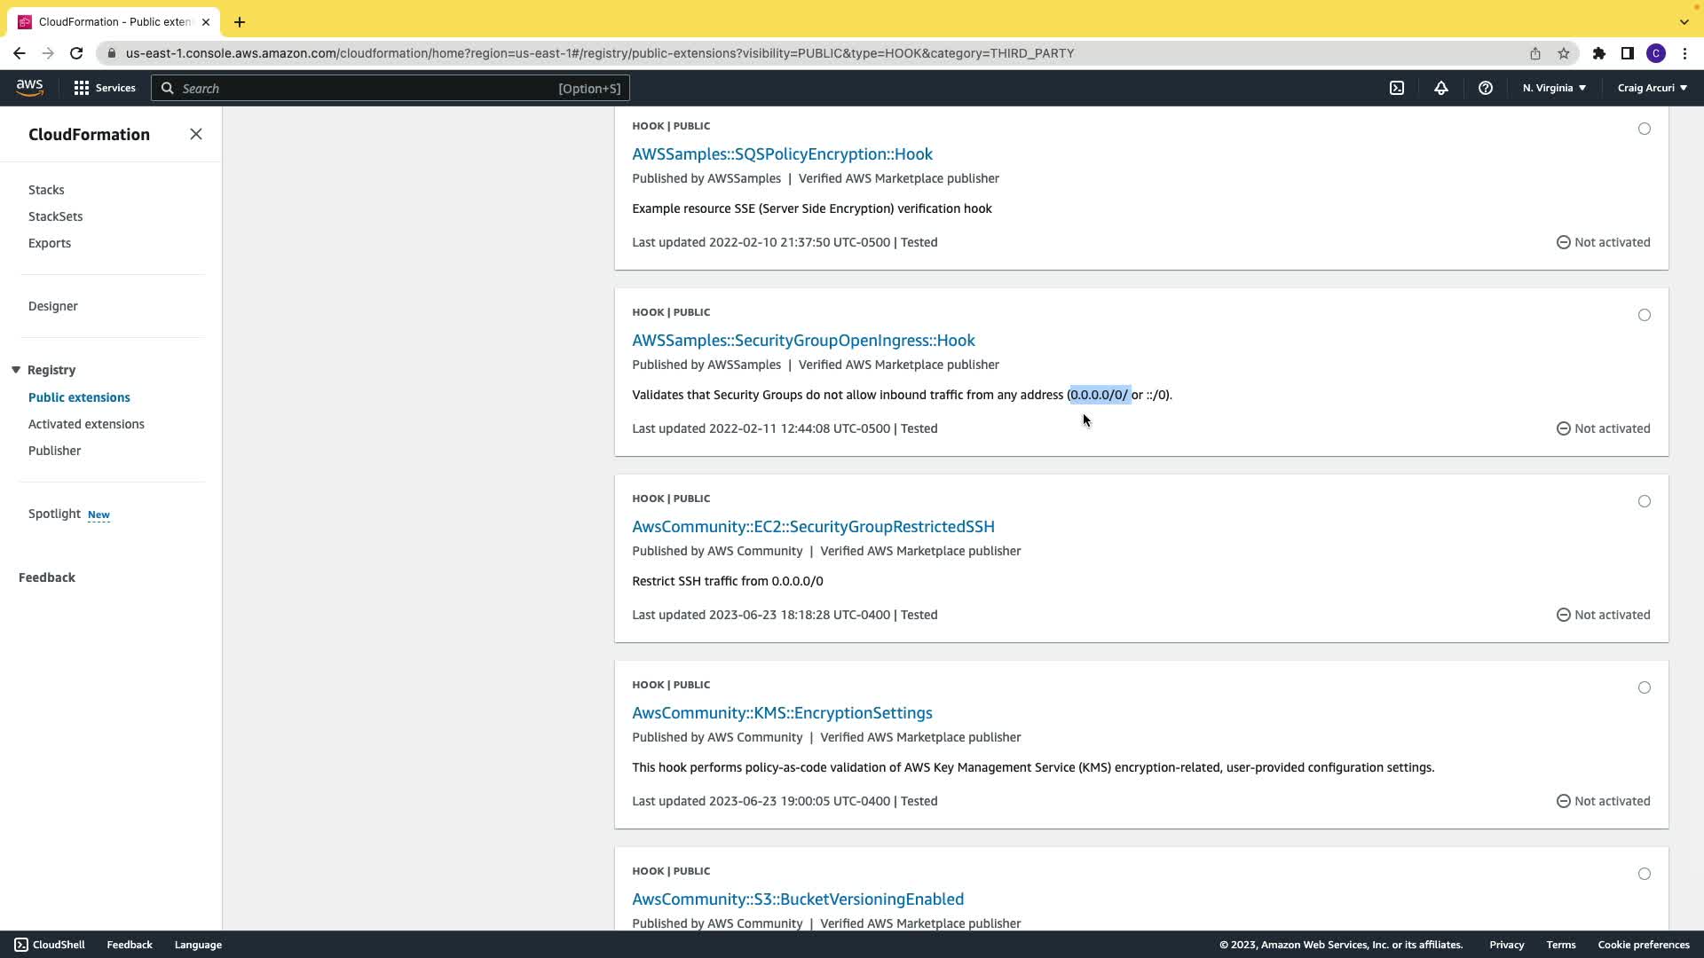The width and height of the screenshot is (1704, 958).
Task: Open browser extensions puzzle icon
Action: 1598,53
